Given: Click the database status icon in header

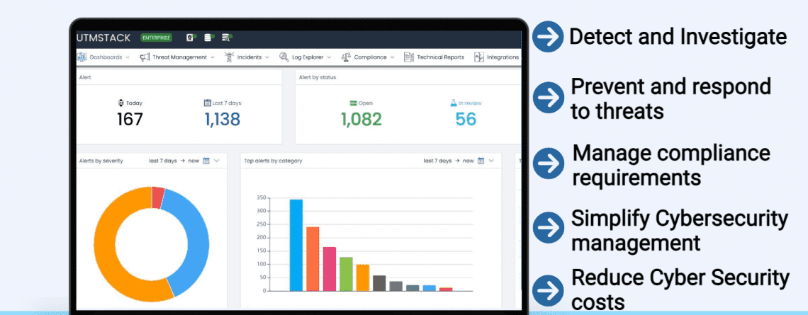Looking at the screenshot, I should pos(209,38).
